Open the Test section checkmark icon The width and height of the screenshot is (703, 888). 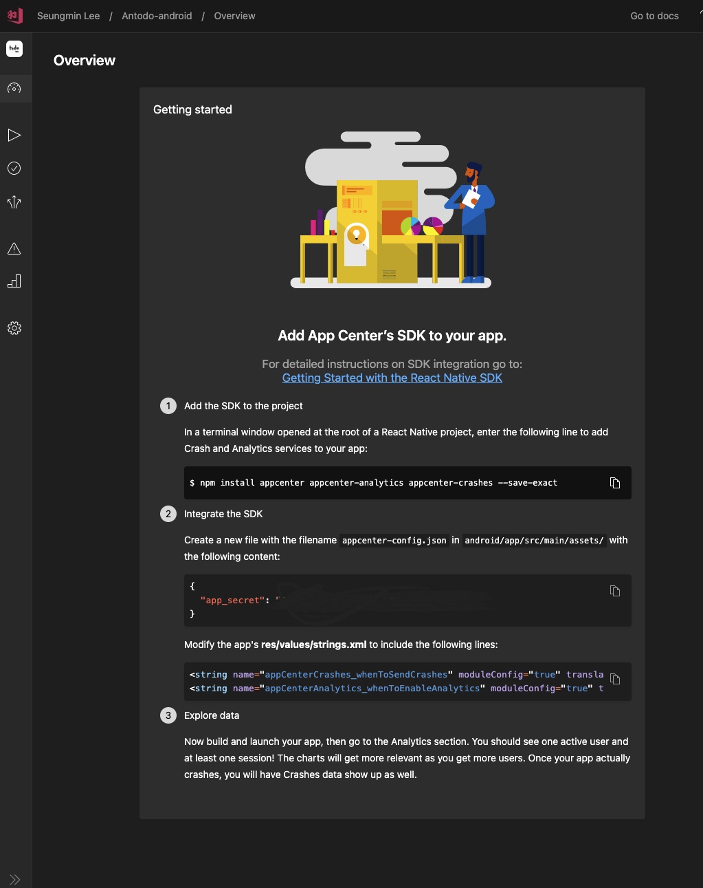coord(14,168)
